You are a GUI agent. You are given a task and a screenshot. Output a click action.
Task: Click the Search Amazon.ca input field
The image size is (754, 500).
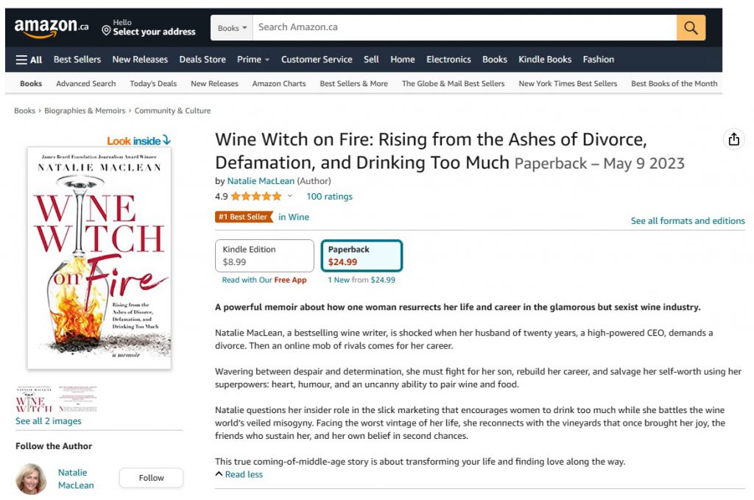pyautogui.click(x=464, y=28)
